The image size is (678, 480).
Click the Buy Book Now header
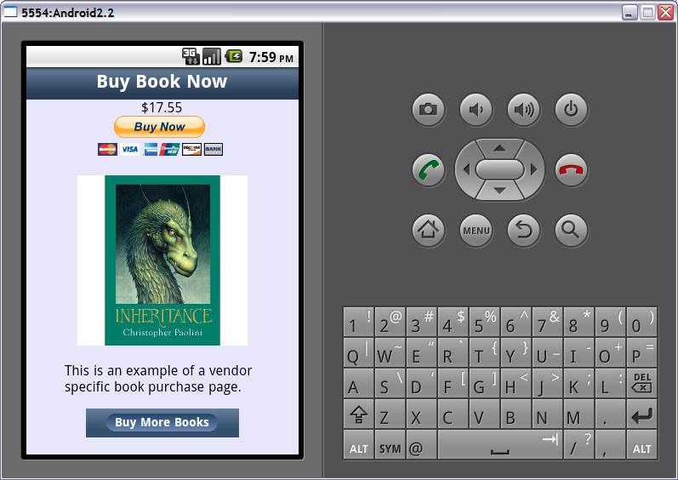162,82
